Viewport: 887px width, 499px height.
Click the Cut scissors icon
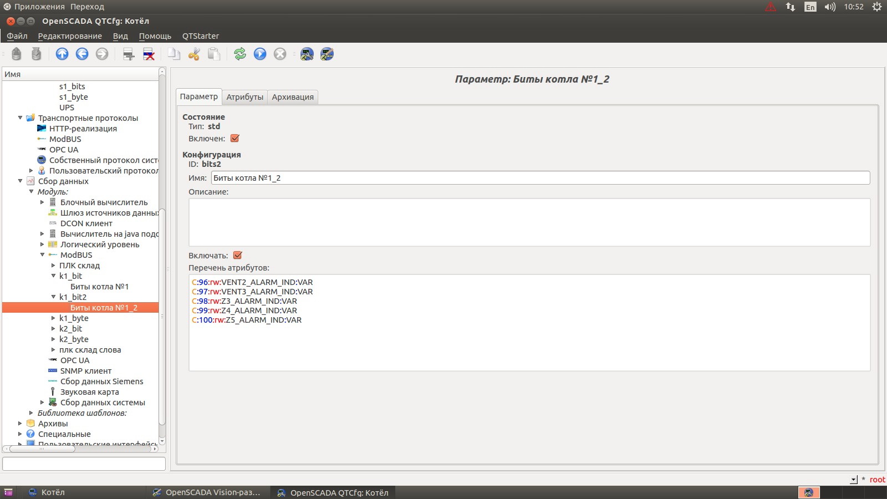(x=193, y=54)
